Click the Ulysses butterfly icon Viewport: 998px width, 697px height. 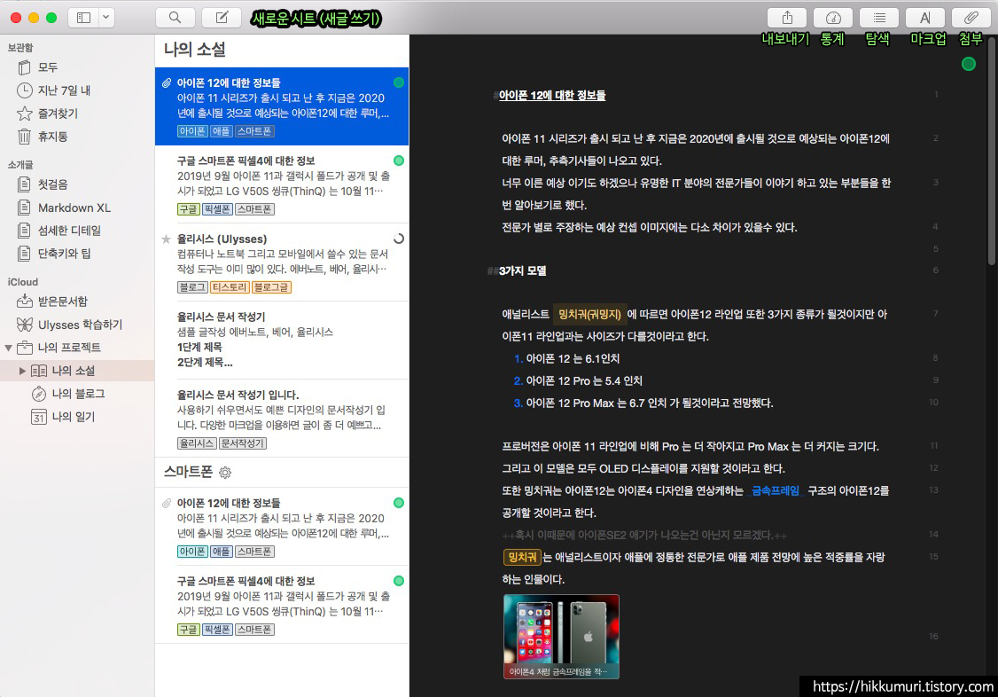click(x=25, y=325)
